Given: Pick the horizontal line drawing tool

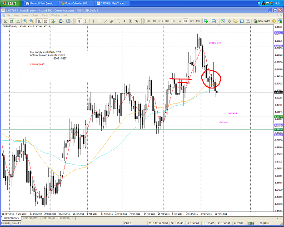Looking at the screenshot, I should [x=100, y=21].
